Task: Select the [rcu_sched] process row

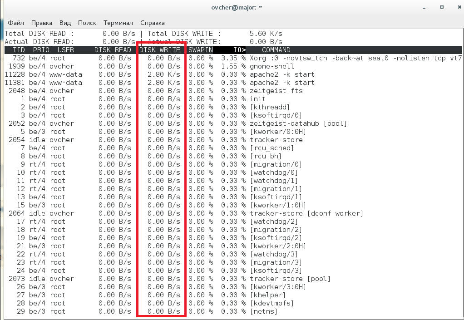Action: click(233, 148)
